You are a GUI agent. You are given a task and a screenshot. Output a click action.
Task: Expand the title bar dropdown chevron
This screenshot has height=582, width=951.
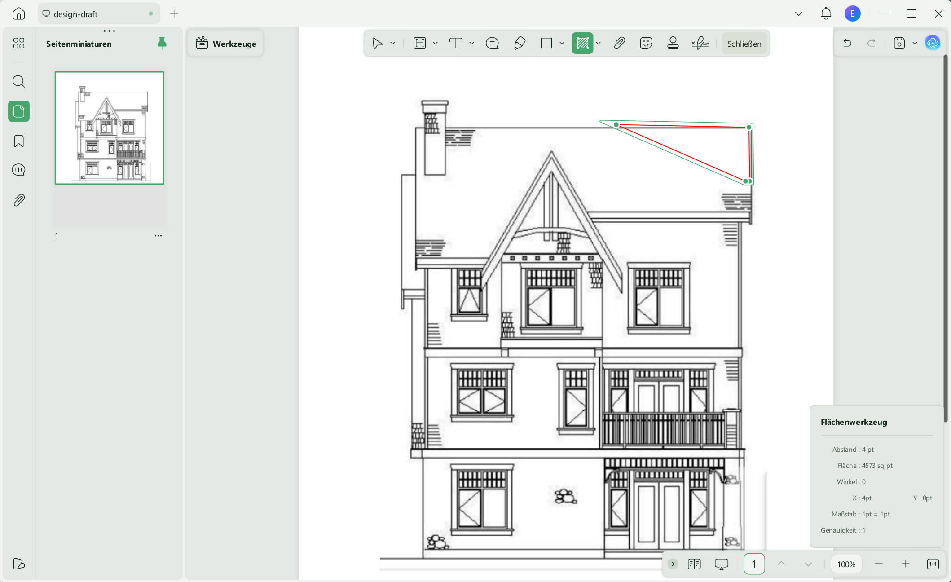pyautogui.click(x=798, y=13)
